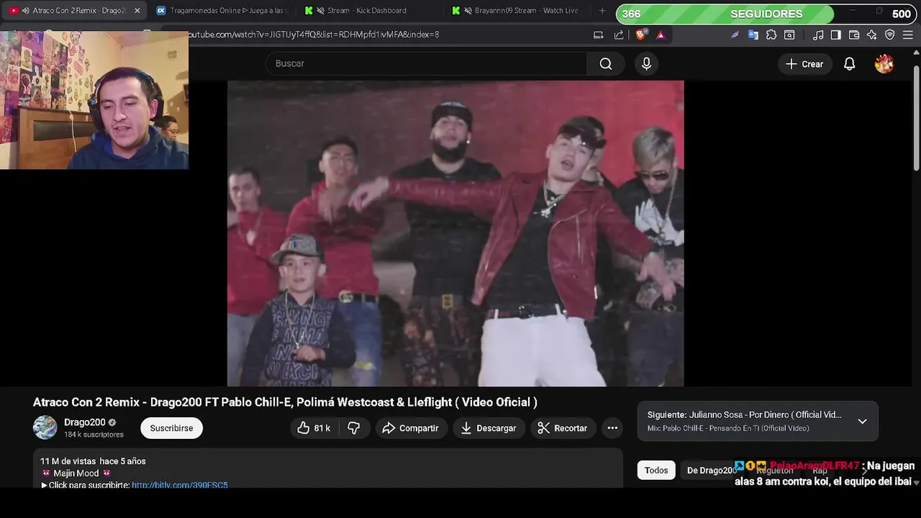Open the media control music note icon
921x518 pixels.
818,35
